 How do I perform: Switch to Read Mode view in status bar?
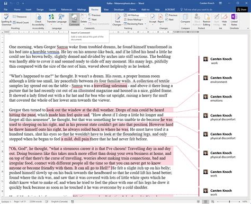coord(199,201)
